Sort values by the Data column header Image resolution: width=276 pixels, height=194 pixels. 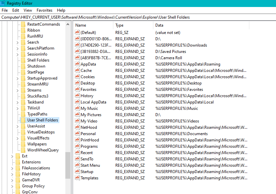pyautogui.click(x=201, y=25)
